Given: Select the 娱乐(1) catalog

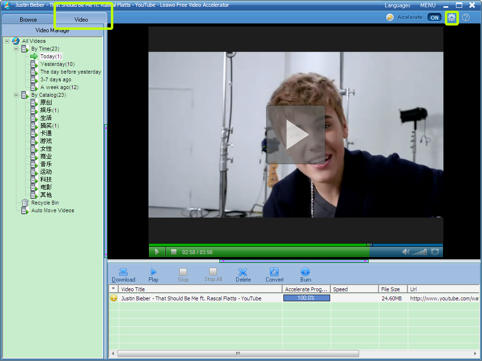Looking at the screenshot, I should pyautogui.click(x=50, y=110).
